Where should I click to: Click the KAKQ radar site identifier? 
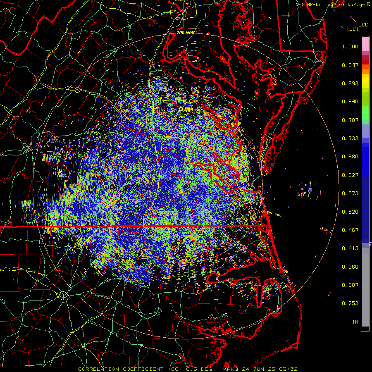(x=231, y=369)
